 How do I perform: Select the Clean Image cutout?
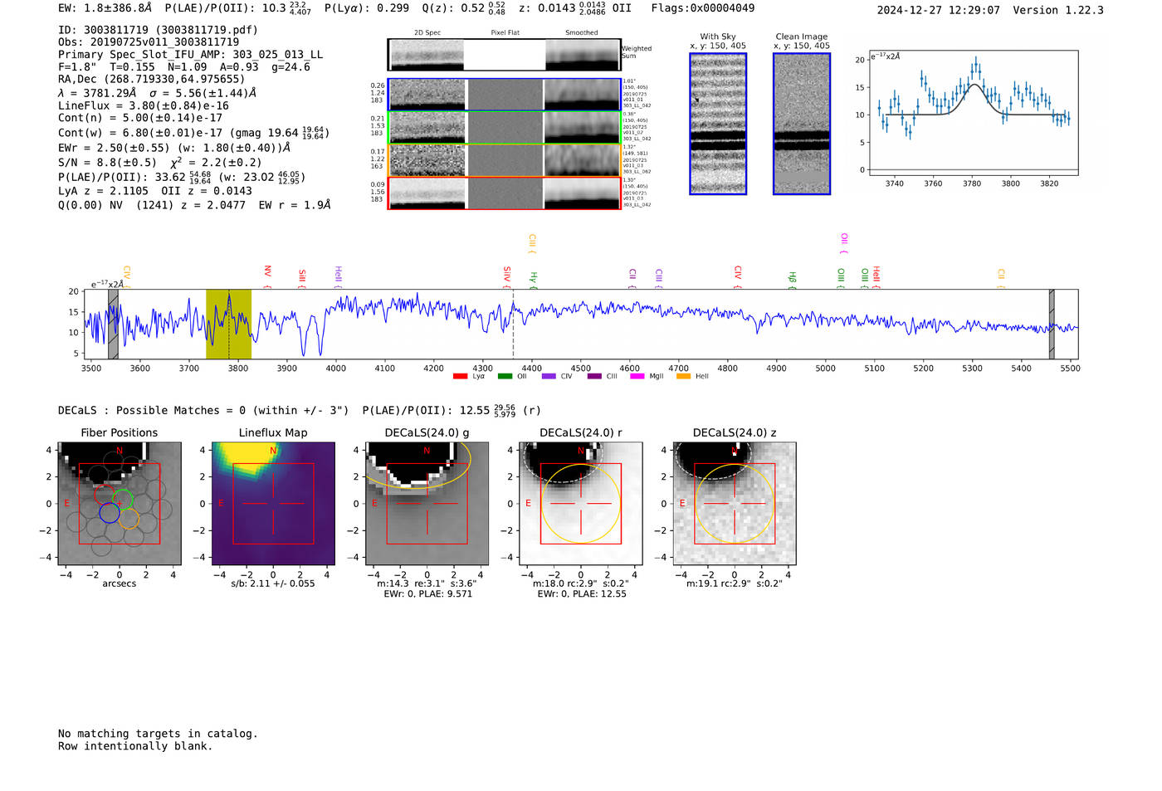[x=802, y=124]
